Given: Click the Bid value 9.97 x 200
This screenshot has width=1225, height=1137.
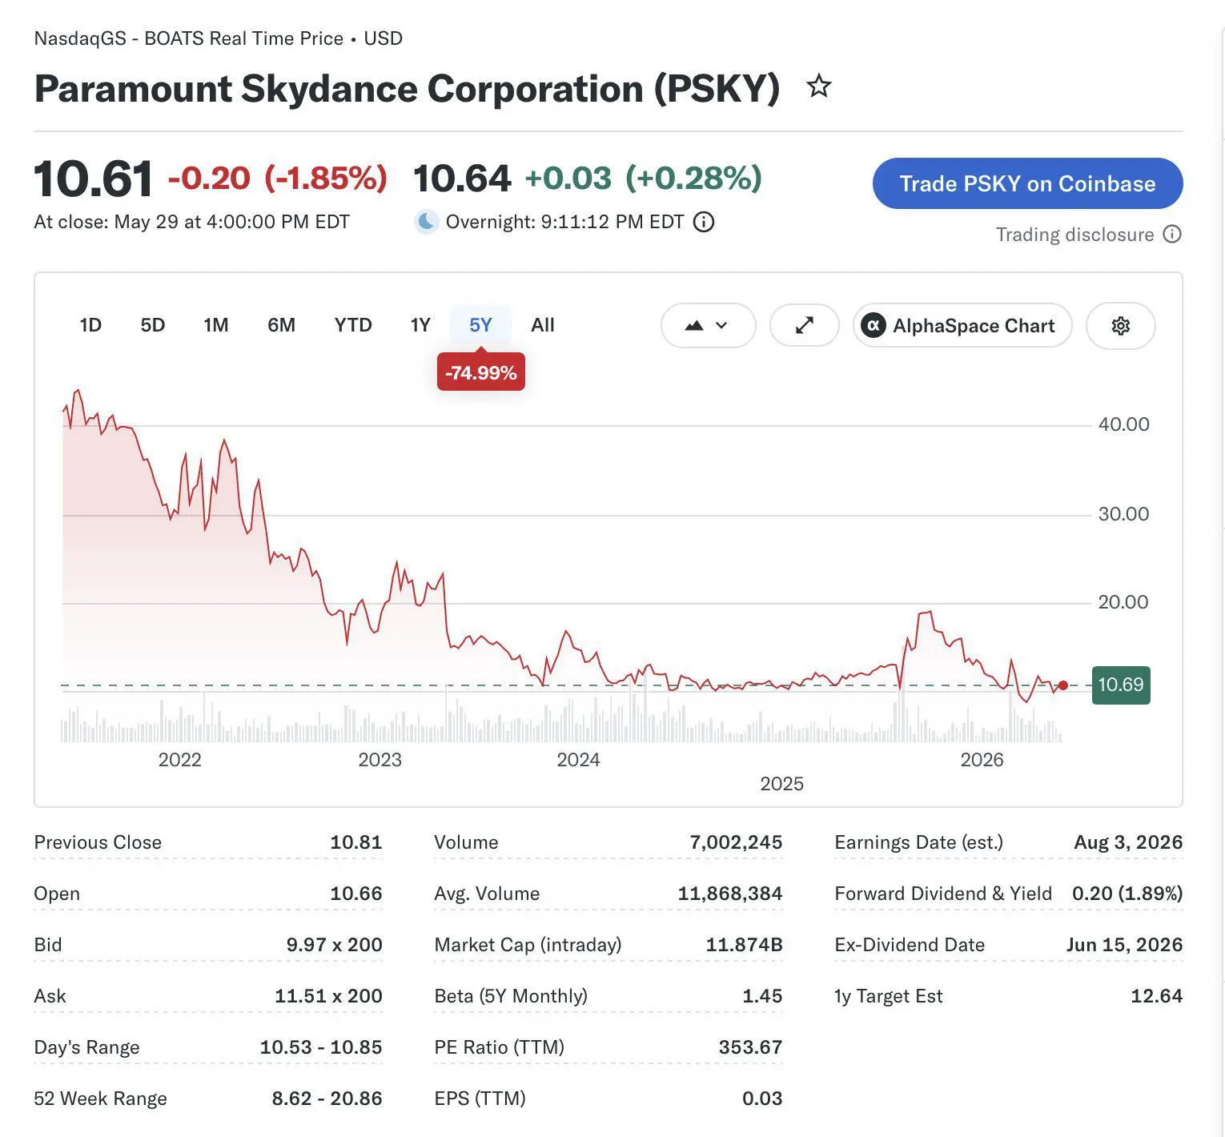Looking at the screenshot, I should coord(334,945).
